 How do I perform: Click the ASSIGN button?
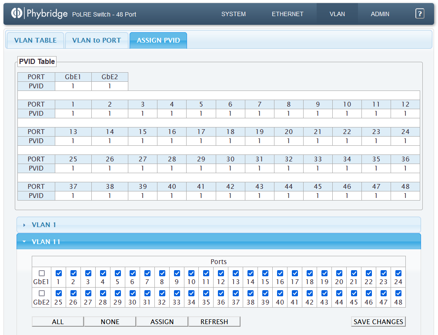tap(162, 322)
